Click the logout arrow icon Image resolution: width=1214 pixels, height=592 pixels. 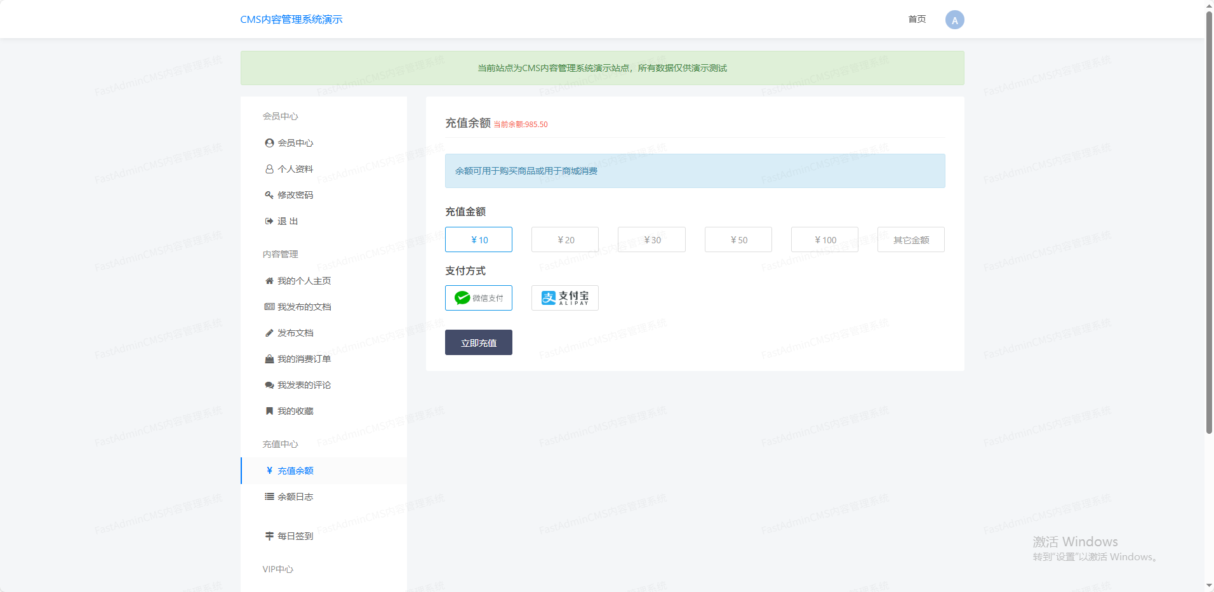[x=269, y=221]
